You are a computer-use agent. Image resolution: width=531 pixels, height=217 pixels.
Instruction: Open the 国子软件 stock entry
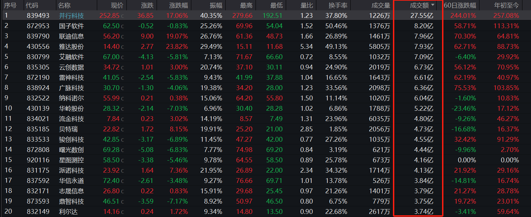[x=71, y=26]
